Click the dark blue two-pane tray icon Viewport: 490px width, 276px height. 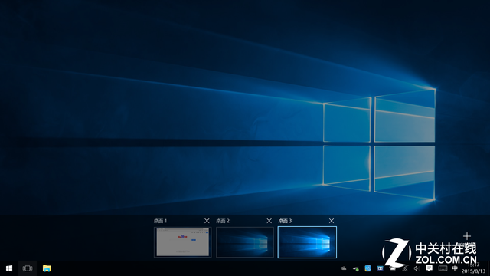[x=380, y=268]
